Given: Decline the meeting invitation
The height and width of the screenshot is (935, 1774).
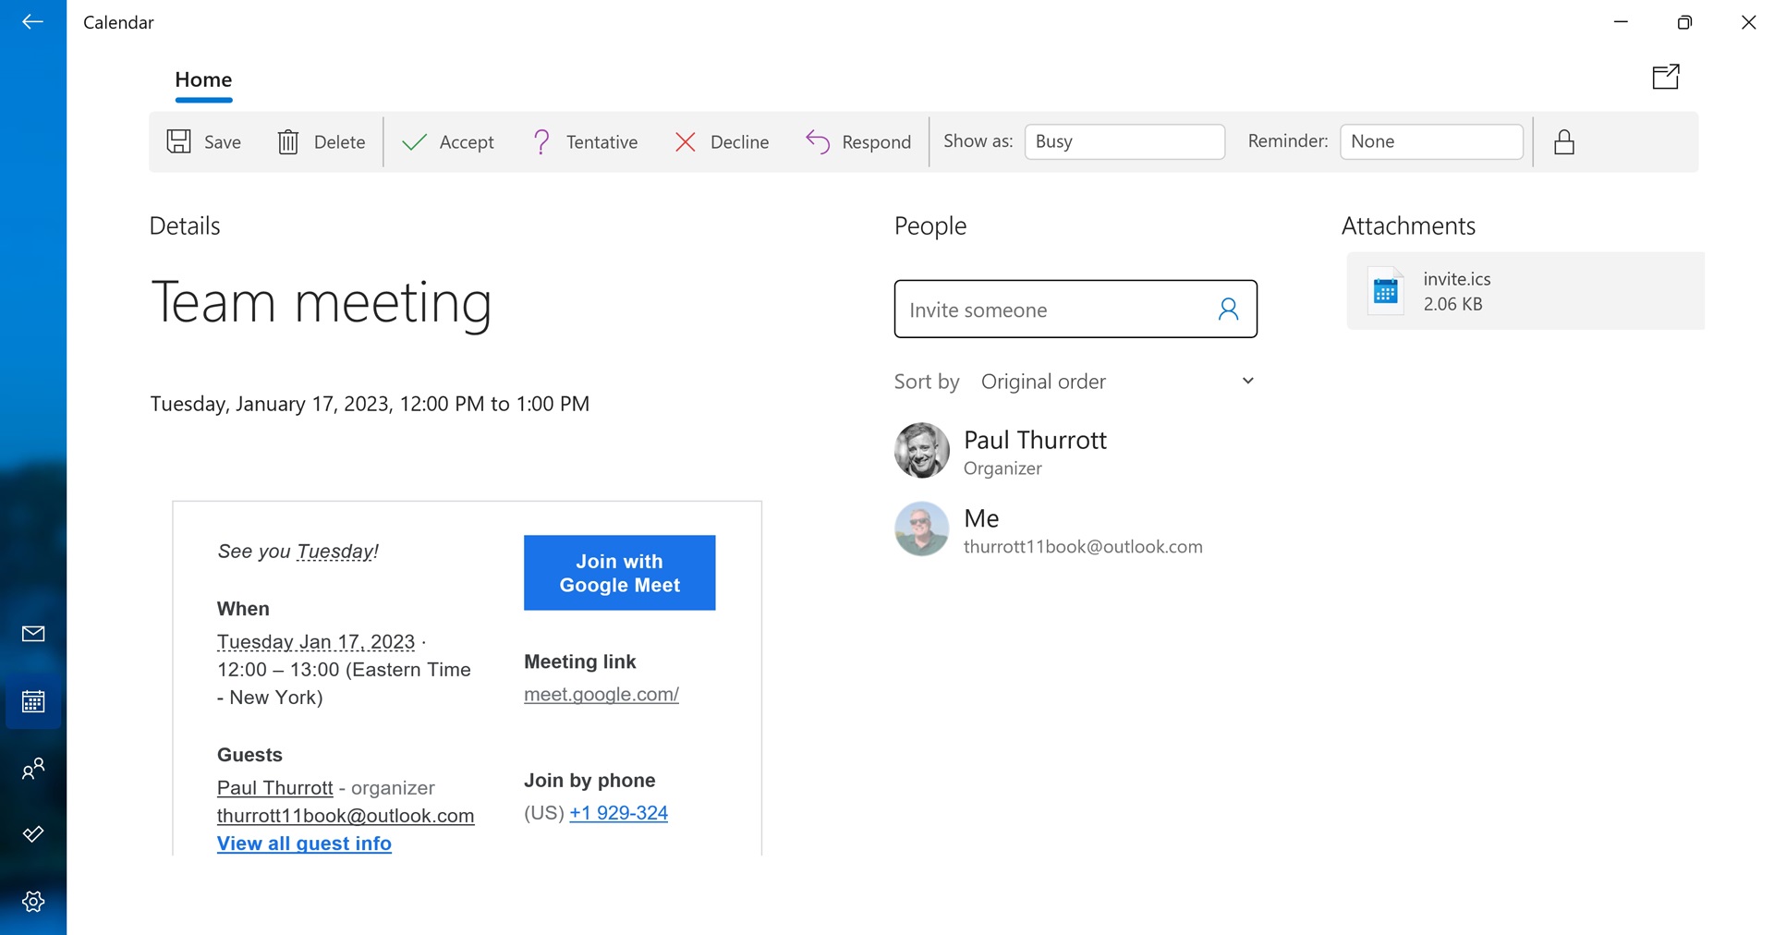Looking at the screenshot, I should [722, 141].
